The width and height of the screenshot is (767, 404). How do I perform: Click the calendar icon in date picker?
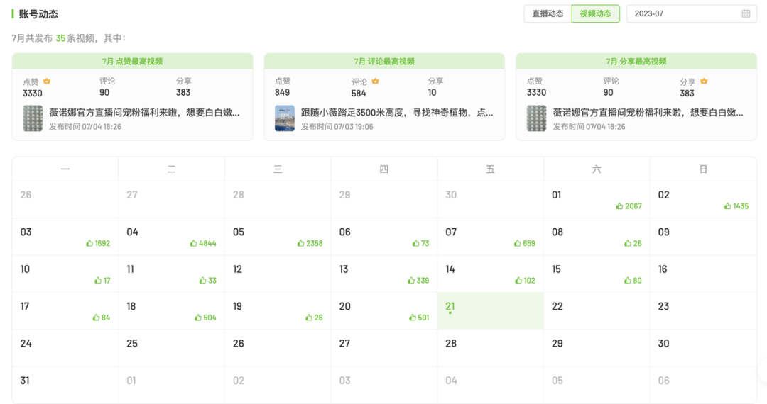click(746, 13)
